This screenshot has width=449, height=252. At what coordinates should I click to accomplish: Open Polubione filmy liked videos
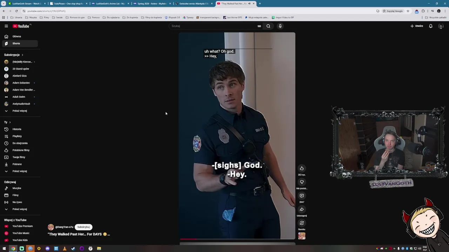pos(20,150)
